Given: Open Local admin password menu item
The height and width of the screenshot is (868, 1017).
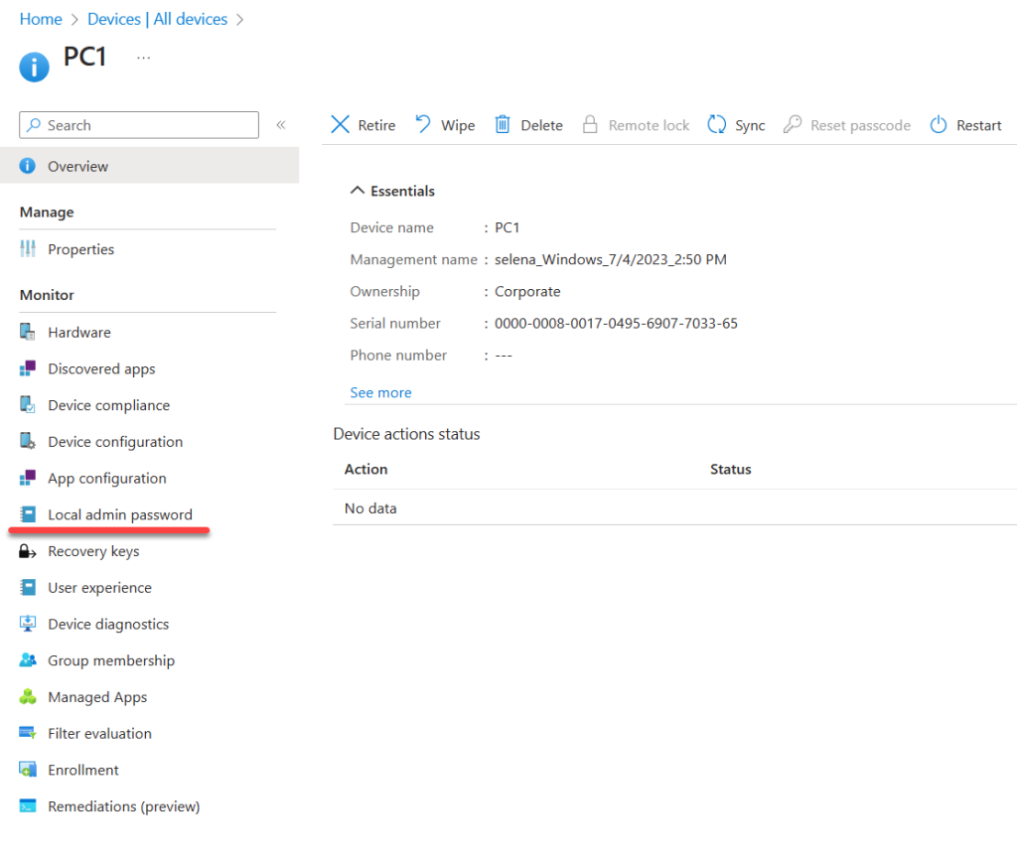Looking at the screenshot, I should 120,514.
